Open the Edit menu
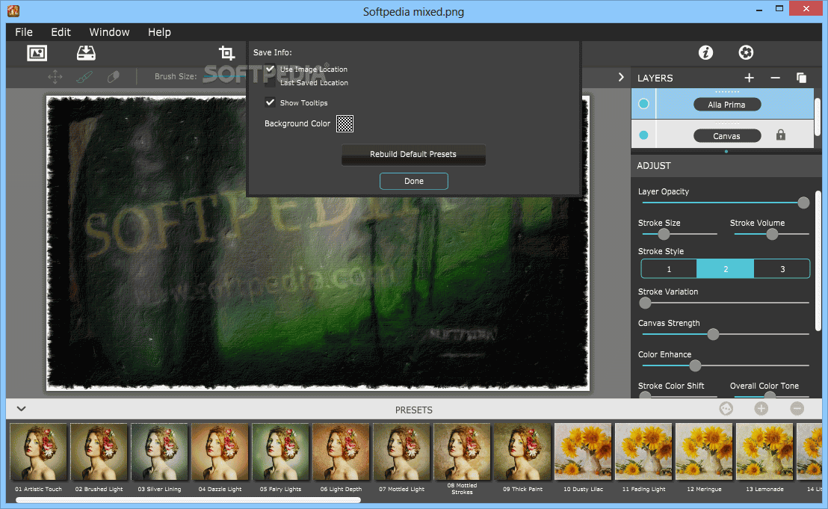This screenshot has height=509, width=828. point(61,32)
